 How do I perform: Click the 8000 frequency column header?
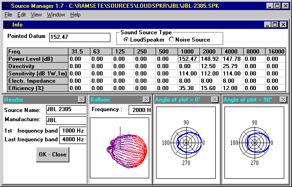pos(254,52)
